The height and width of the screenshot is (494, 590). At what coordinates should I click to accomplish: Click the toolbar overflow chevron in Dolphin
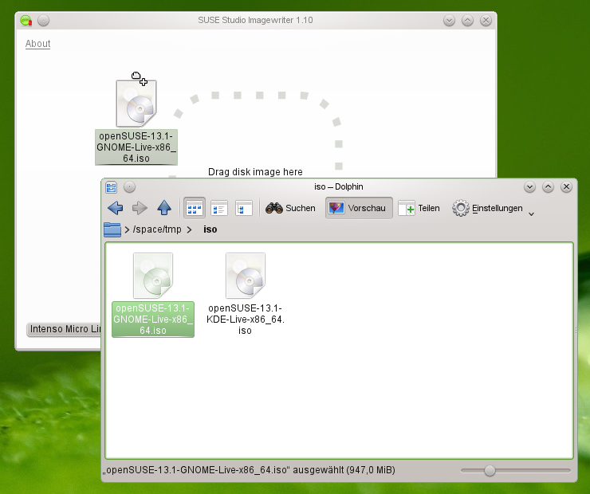click(x=531, y=214)
